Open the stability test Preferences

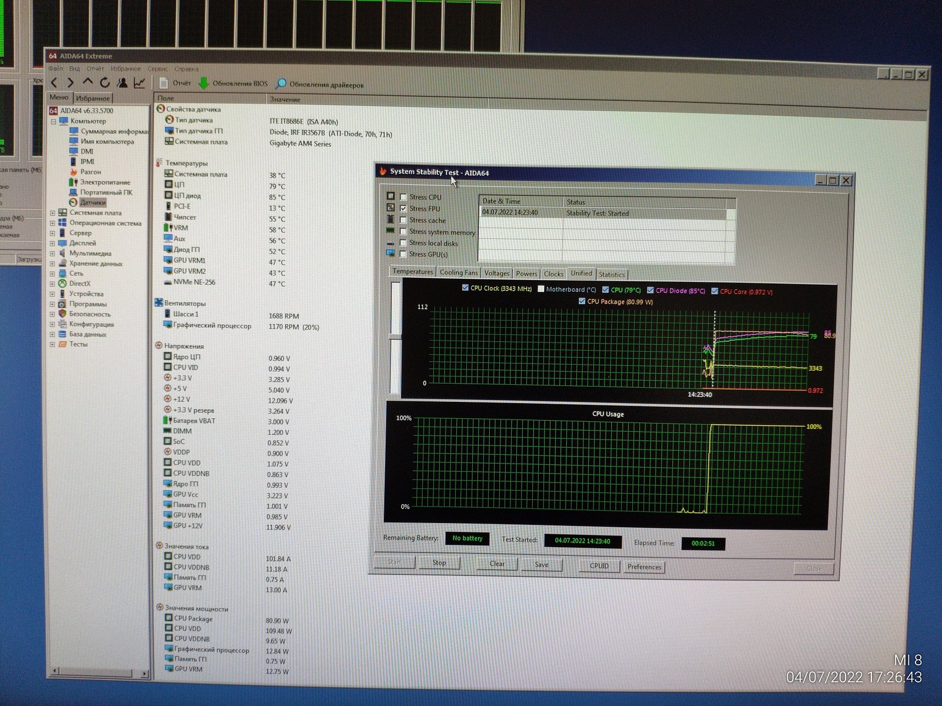pos(644,567)
